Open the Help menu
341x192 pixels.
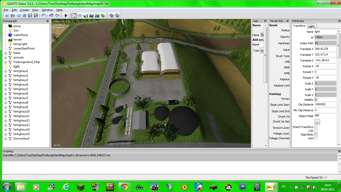tap(59, 10)
